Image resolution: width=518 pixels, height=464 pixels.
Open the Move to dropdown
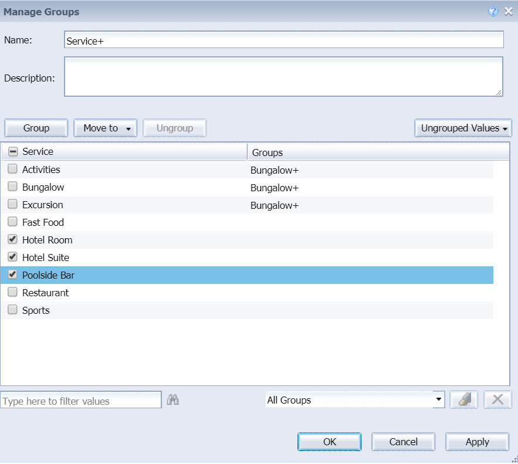point(106,128)
